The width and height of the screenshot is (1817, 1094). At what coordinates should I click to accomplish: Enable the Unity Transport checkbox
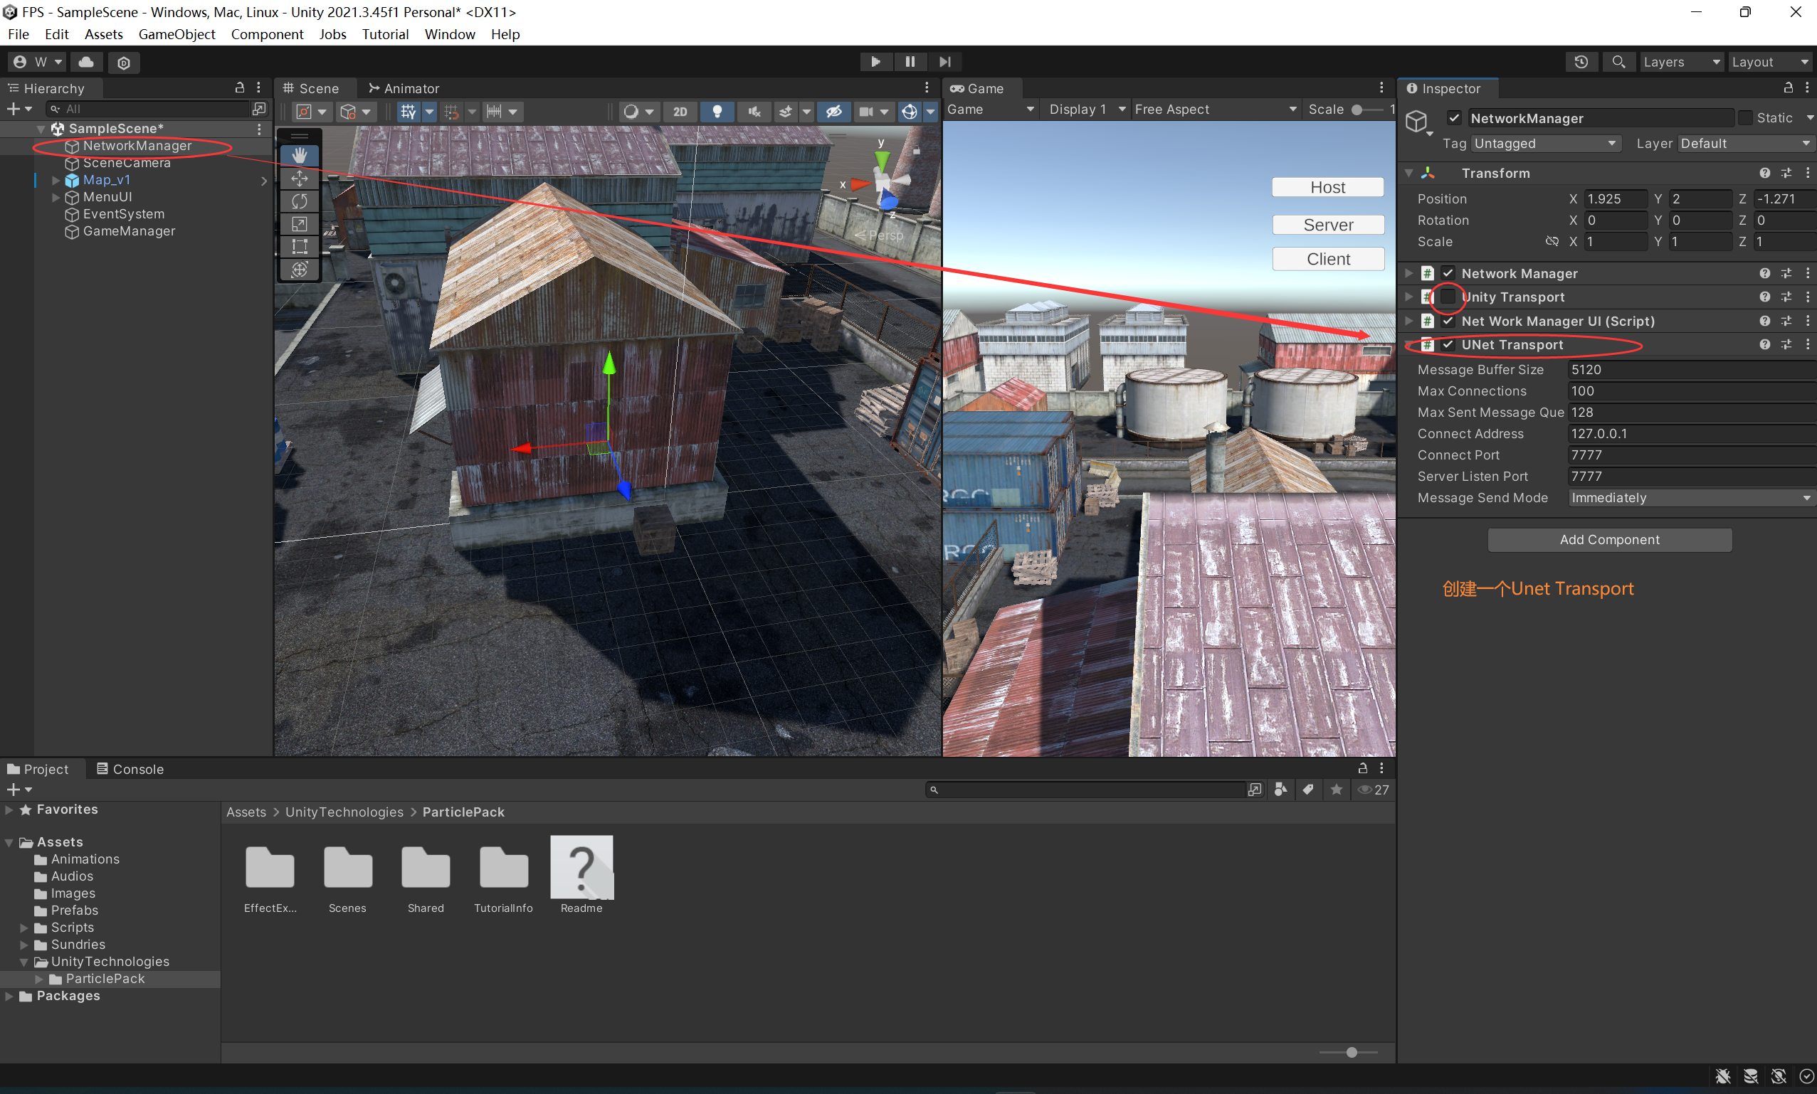[1448, 297]
